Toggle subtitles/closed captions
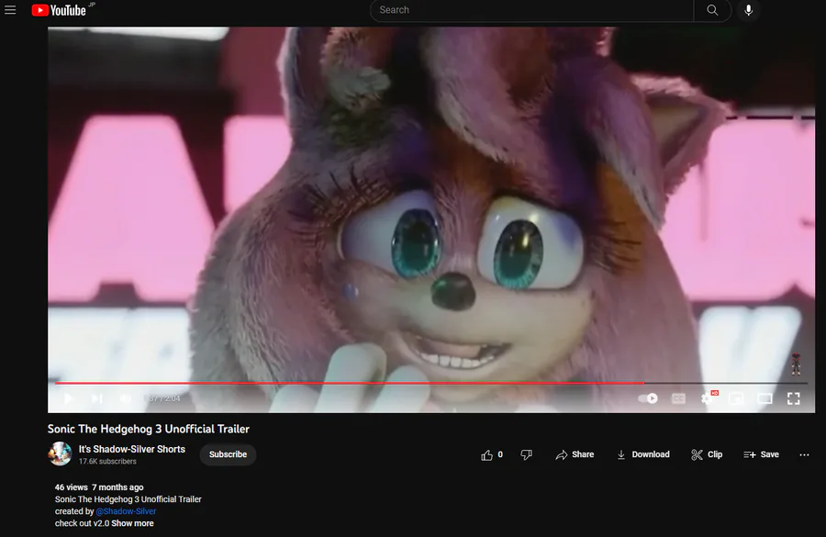Screen dimensions: 826x537 click(x=678, y=399)
